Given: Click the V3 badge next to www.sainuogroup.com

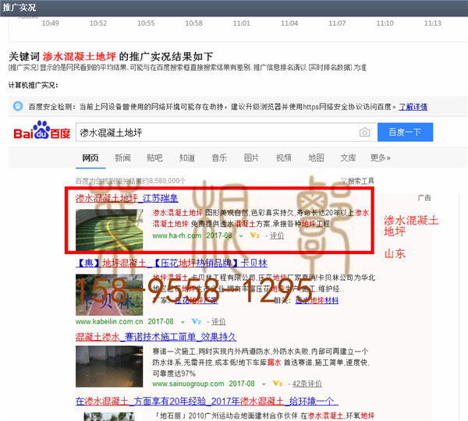Looking at the screenshot, I should pos(277,384).
